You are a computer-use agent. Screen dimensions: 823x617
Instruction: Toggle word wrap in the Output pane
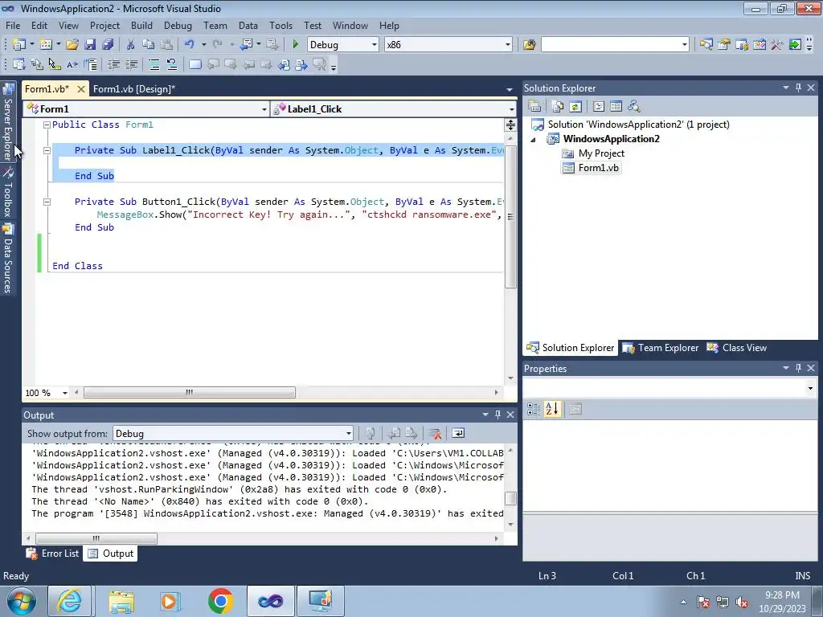pyautogui.click(x=457, y=433)
